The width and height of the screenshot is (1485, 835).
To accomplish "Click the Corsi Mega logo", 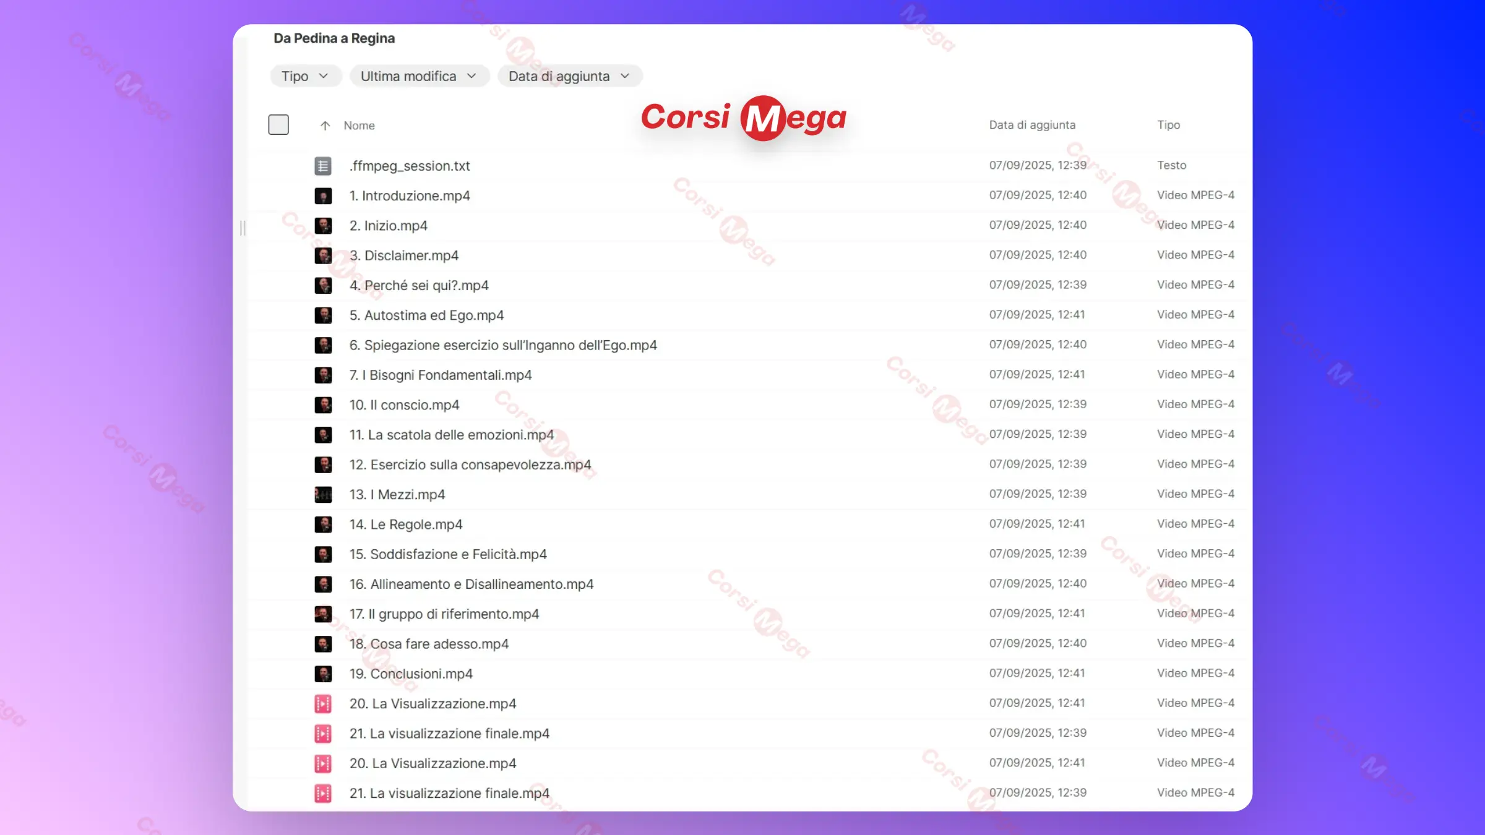I will coord(743,118).
